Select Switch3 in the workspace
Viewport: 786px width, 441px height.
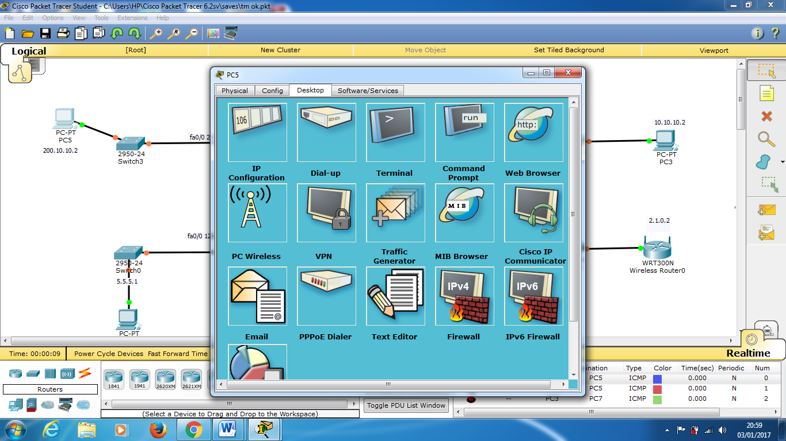(131, 144)
